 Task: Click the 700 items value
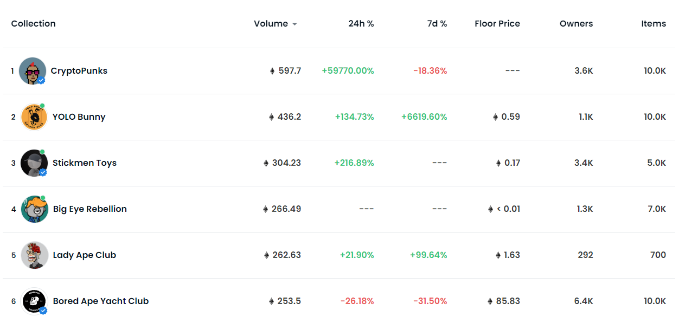(658, 255)
